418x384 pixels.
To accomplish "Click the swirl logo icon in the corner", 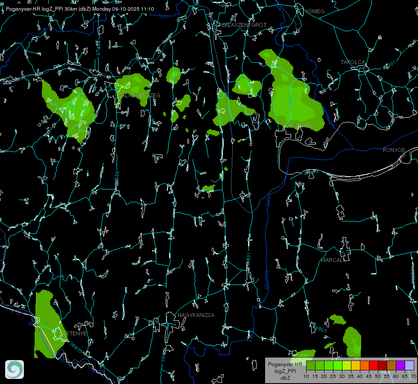I will (15, 369).
